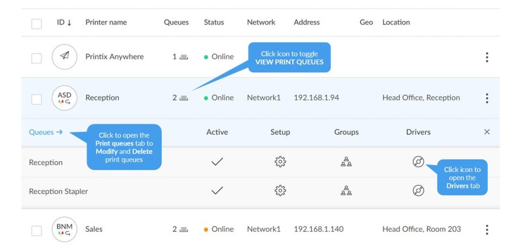This screenshot has width=520, height=248.
Task: Select the Sales printer name
Action: click(x=94, y=229)
